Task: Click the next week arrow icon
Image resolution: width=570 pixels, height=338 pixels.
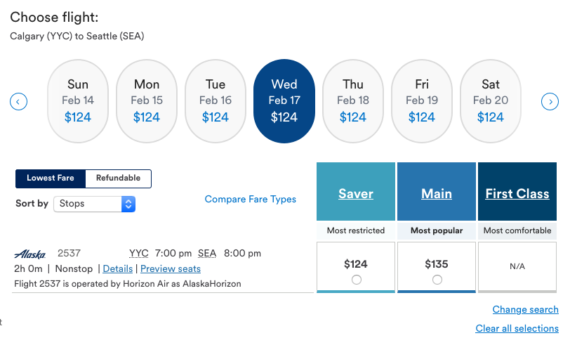Action: pos(550,102)
